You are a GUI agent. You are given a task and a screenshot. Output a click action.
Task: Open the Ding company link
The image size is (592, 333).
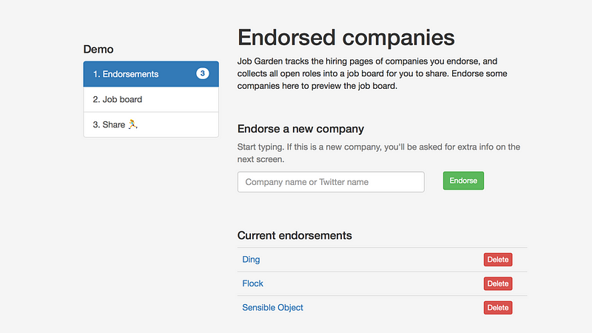(x=251, y=260)
